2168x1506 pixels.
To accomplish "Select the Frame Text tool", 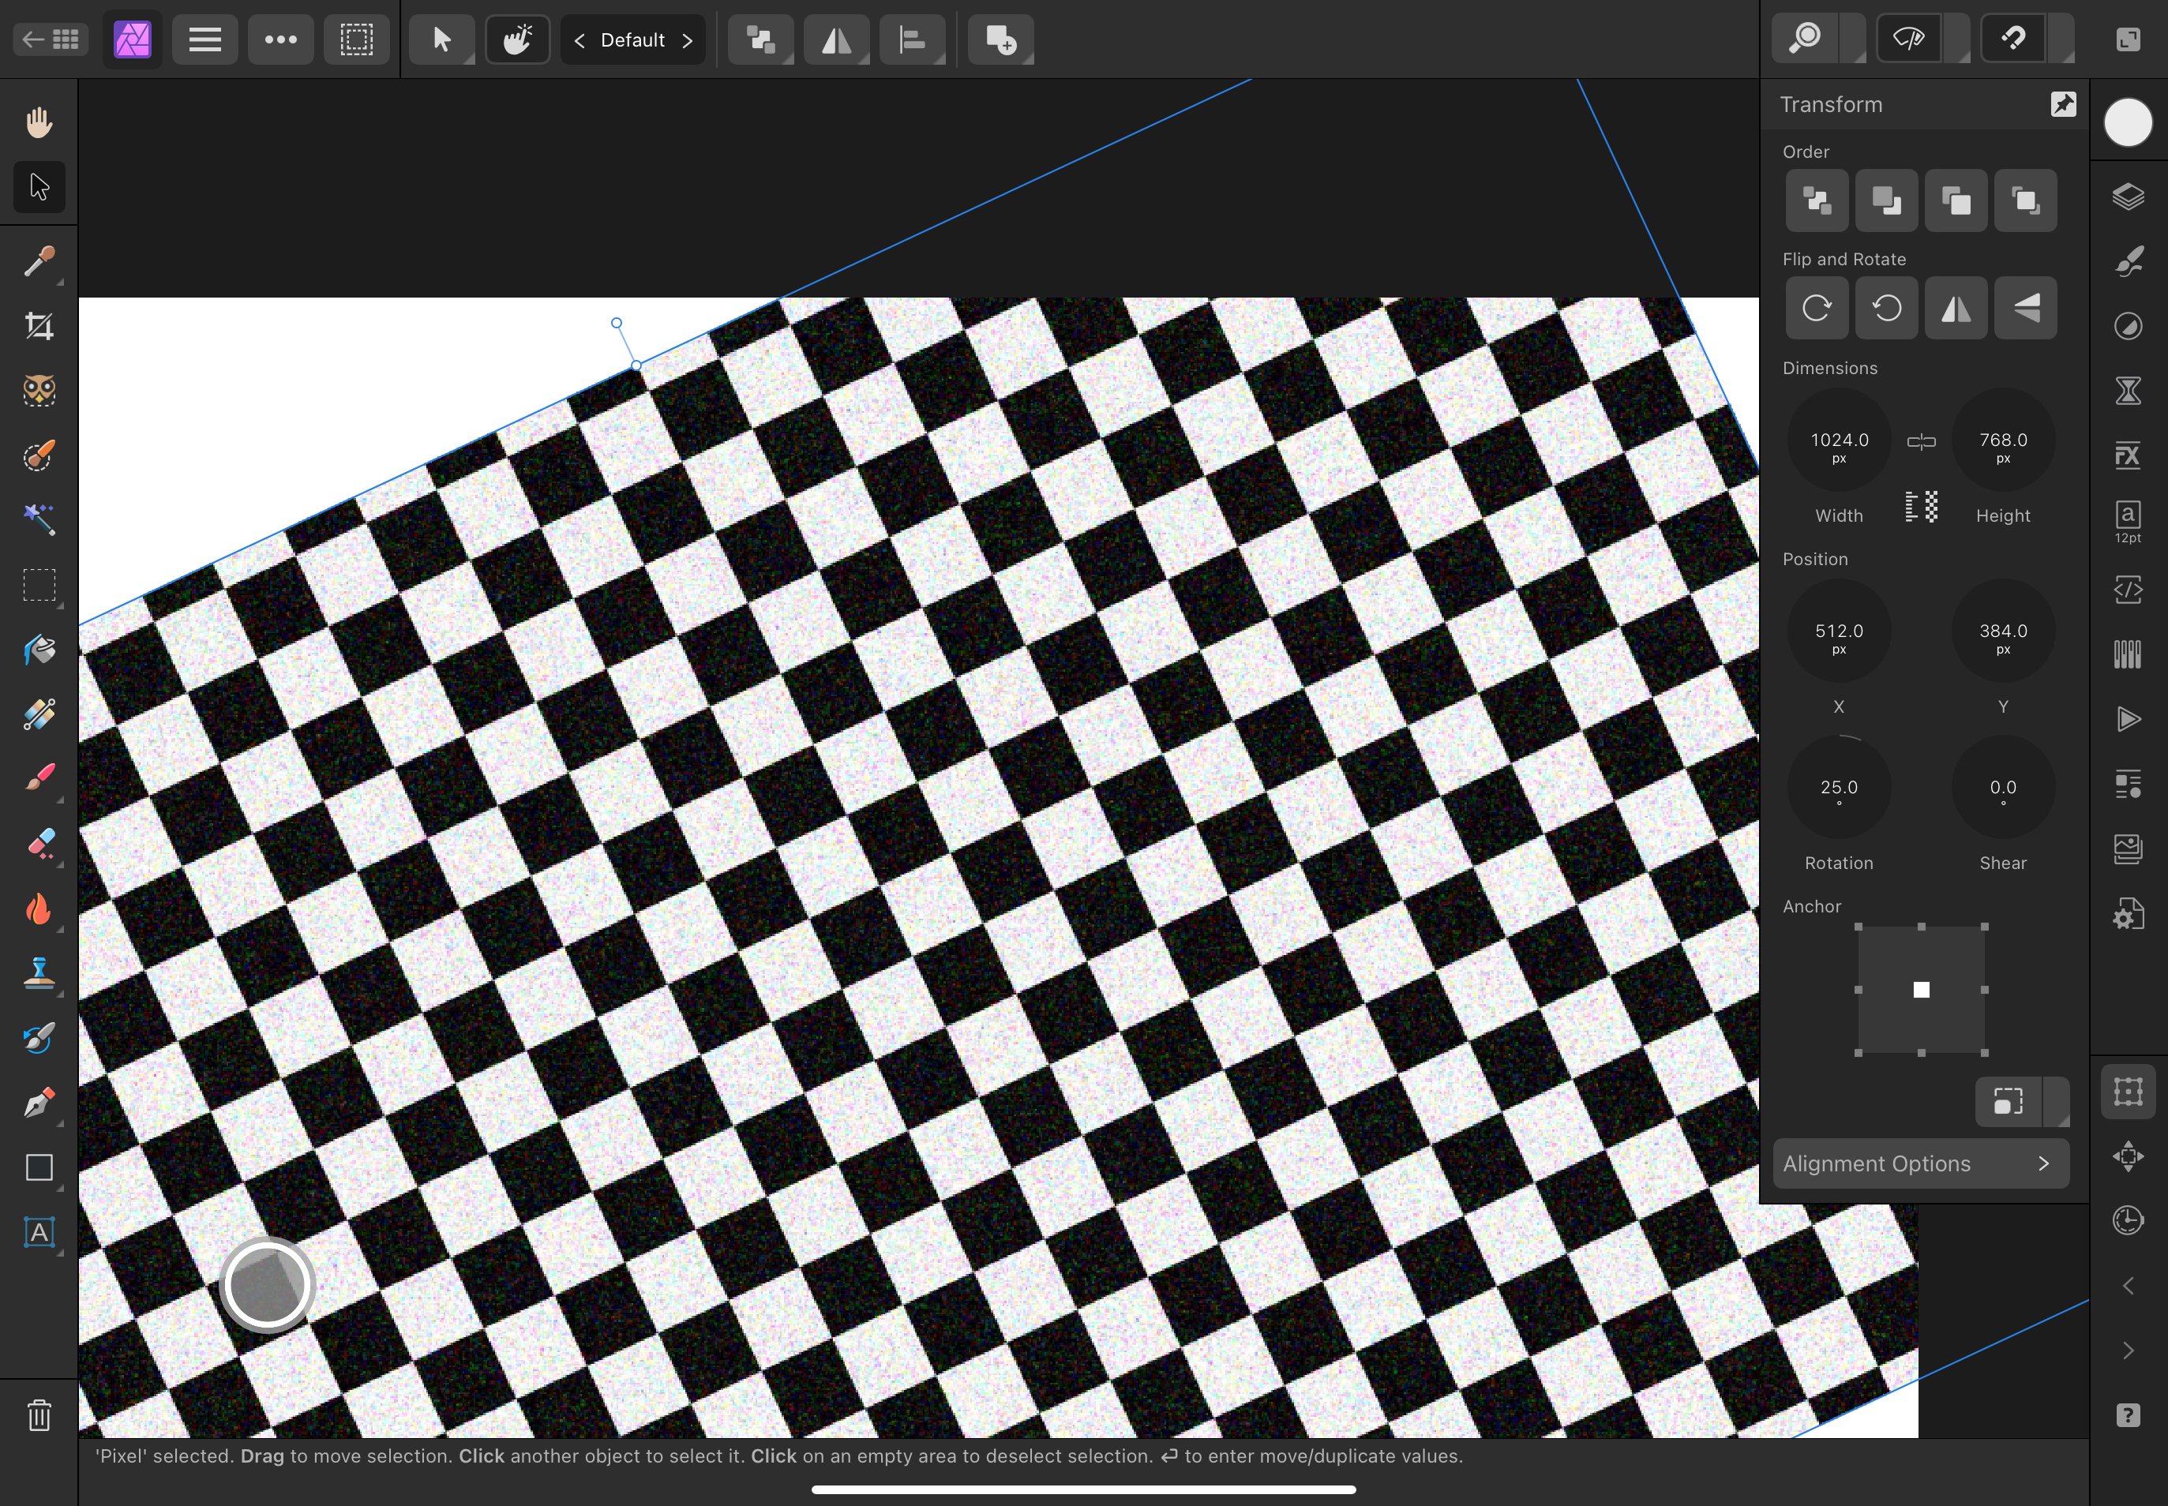I will coord(39,1232).
